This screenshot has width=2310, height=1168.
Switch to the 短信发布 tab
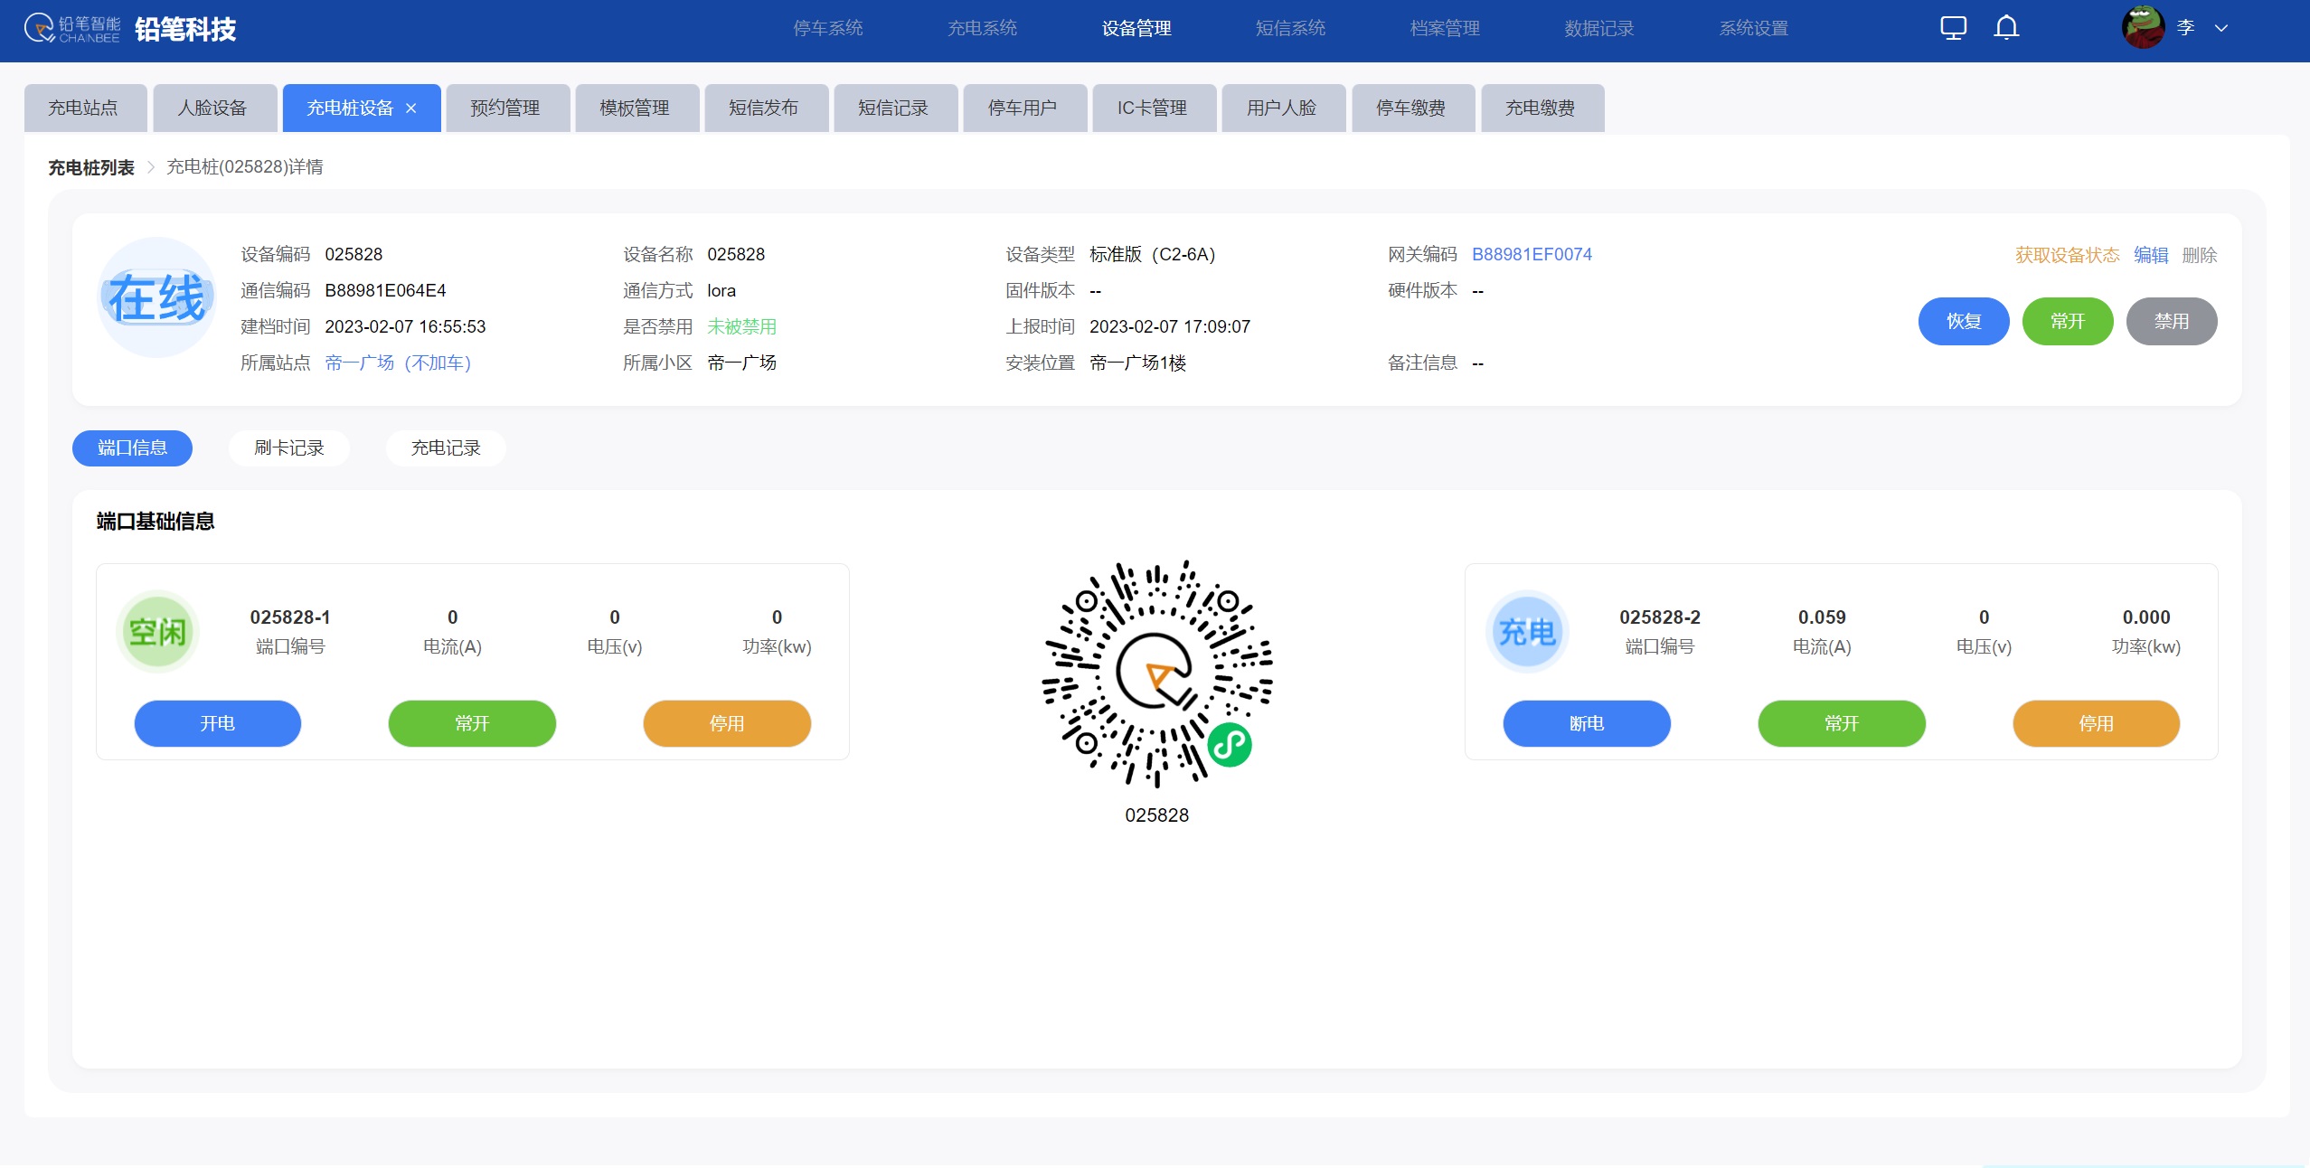pyautogui.click(x=765, y=108)
